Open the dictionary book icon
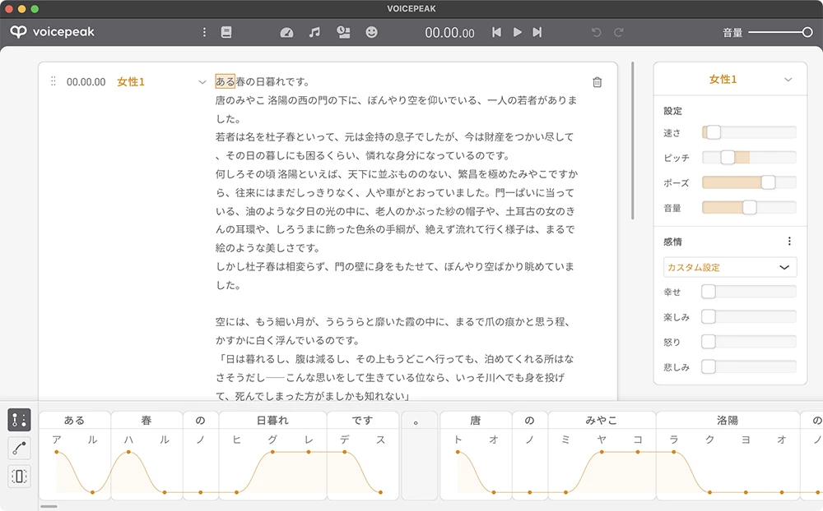The image size is (823, 511). pos(226,32)
